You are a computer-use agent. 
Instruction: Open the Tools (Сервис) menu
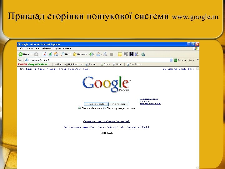[57, 49]
